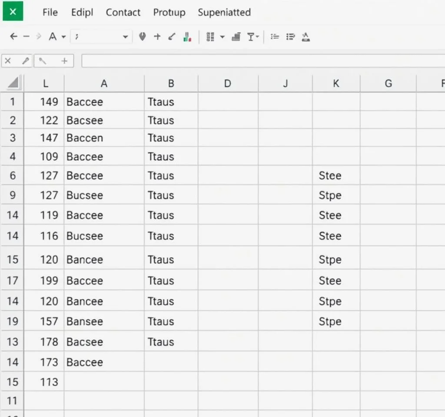Open the filter funnel dropdown
The image size is (445, 417).
[x=253, y=37]
